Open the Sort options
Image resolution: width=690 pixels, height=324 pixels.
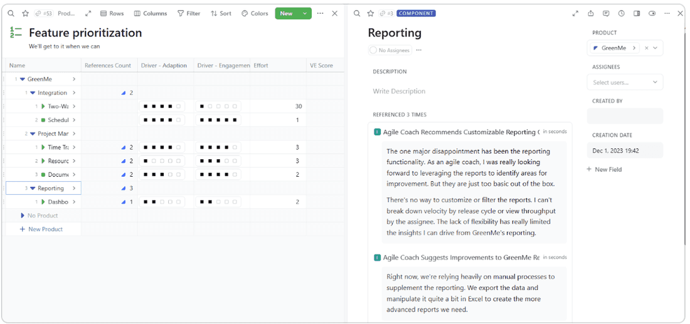pyautogui.click(x=221, y=14)
